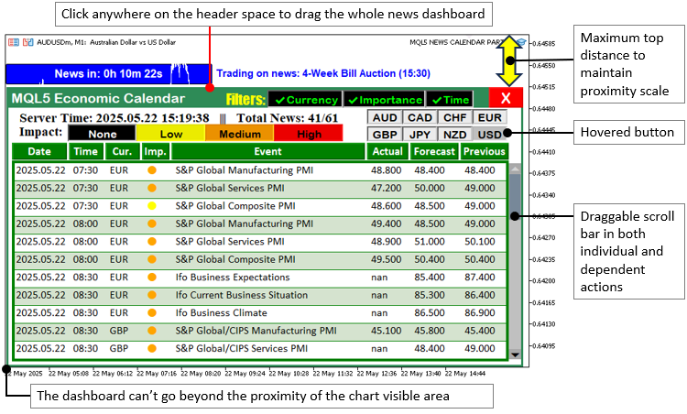Click the MQL5 Economic Calendar header title
Image resolution: width=687 pixels, height=414 pixels.
click(x=98, y=98)
